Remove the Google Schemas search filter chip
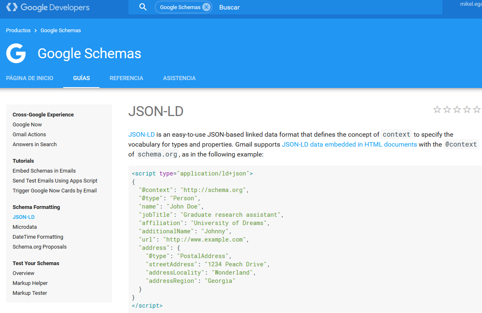The height and width of the screenshot is (313, 482). [207, 7]
